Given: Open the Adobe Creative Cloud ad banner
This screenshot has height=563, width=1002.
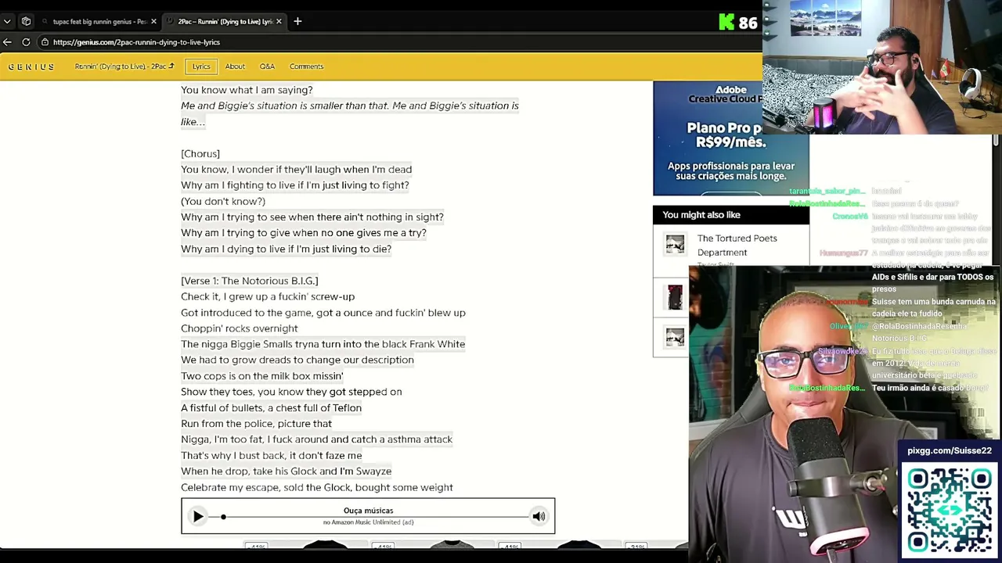Looking at the screenshot, I should click(708, 138).
